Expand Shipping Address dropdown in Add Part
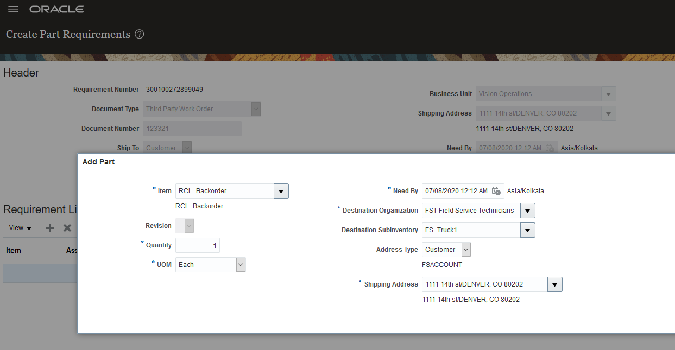This screenshot has height=350, width=675. coord(555,284)
